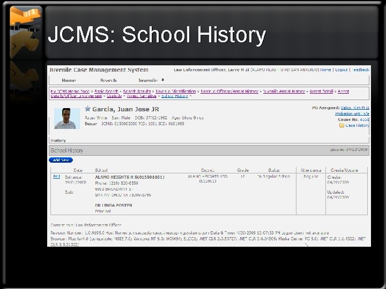The image size is (386, 289).
Task: Click the District column header
Action: point(207,170)
